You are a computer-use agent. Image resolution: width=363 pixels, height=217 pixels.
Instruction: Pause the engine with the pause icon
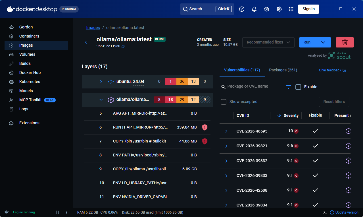[57, 212]
